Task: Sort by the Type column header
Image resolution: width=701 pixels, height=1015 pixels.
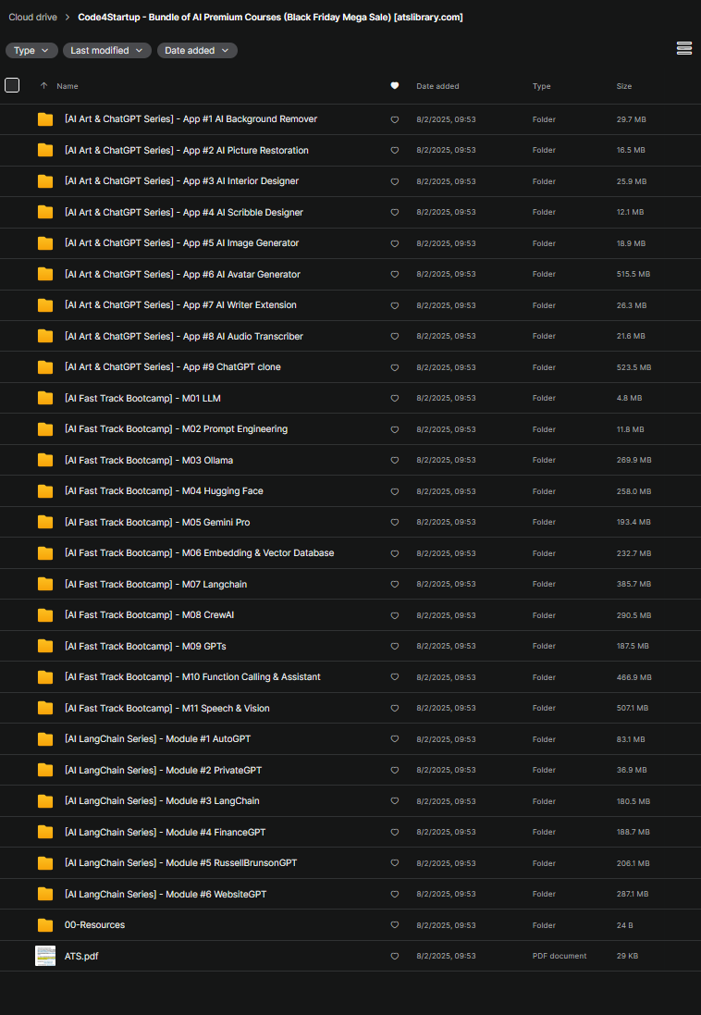Action: click(x=542, y=86)
